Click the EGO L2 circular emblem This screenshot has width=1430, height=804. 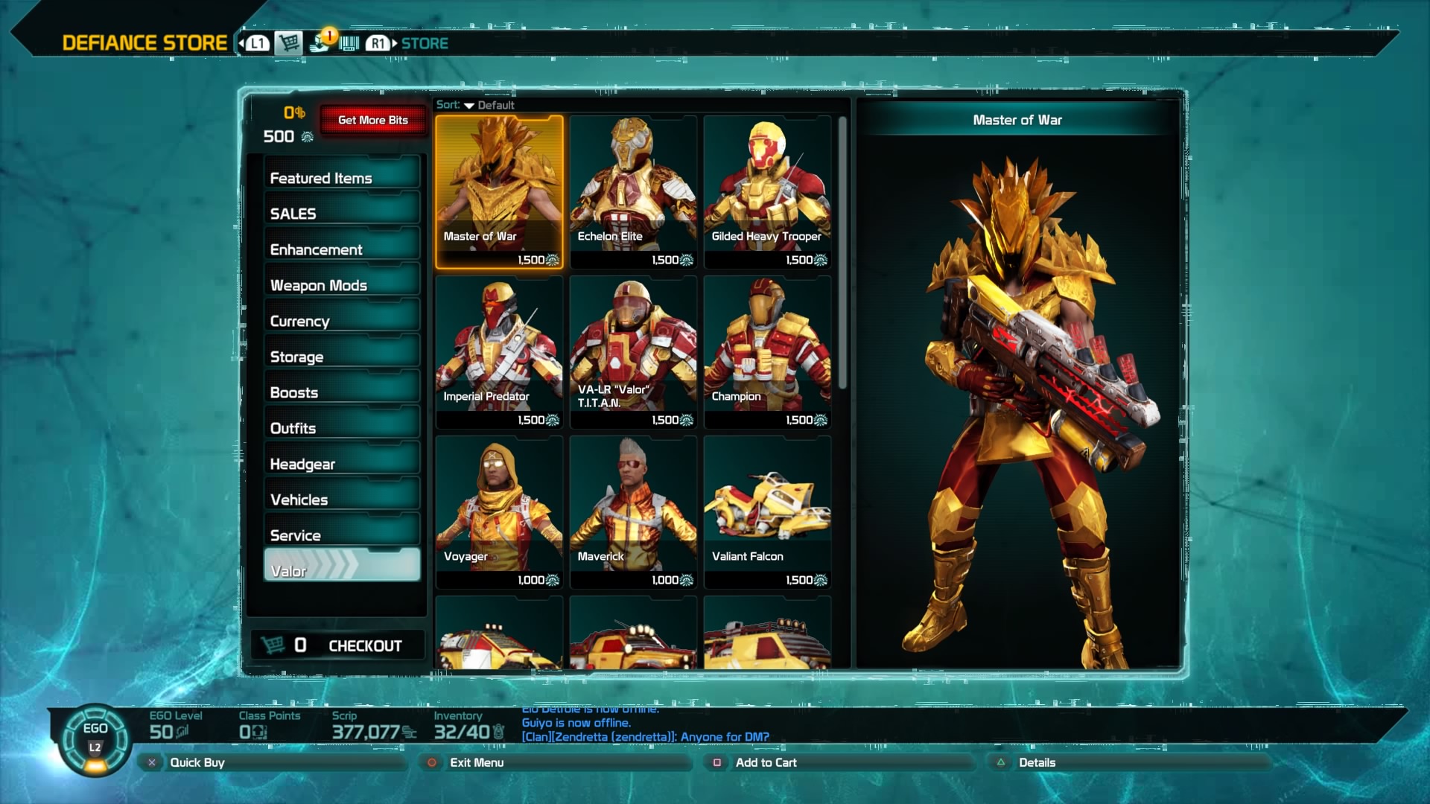[x=95, y=738]
